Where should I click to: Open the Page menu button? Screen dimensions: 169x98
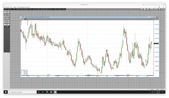click(x=142, y=9)
